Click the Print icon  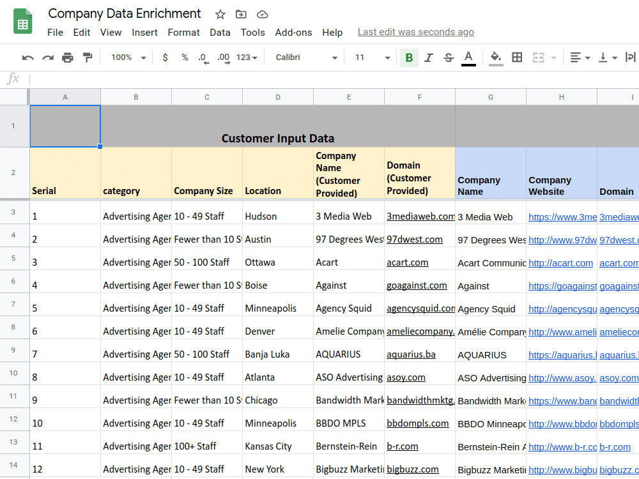tap(68, 58)
